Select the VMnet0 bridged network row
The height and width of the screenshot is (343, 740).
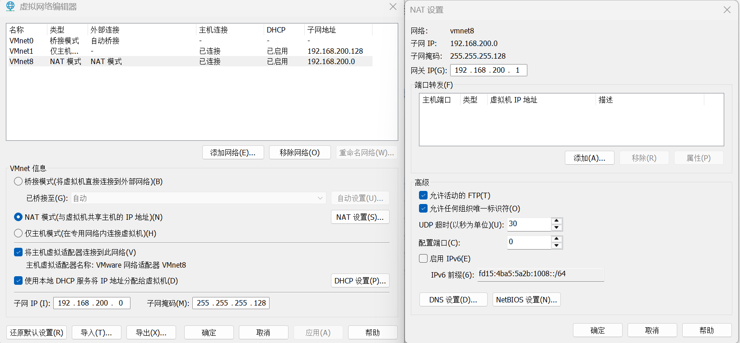tap(22, 41)
